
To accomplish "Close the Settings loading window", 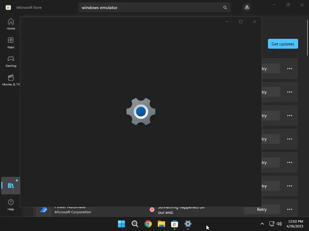I will tap(255, 22).
